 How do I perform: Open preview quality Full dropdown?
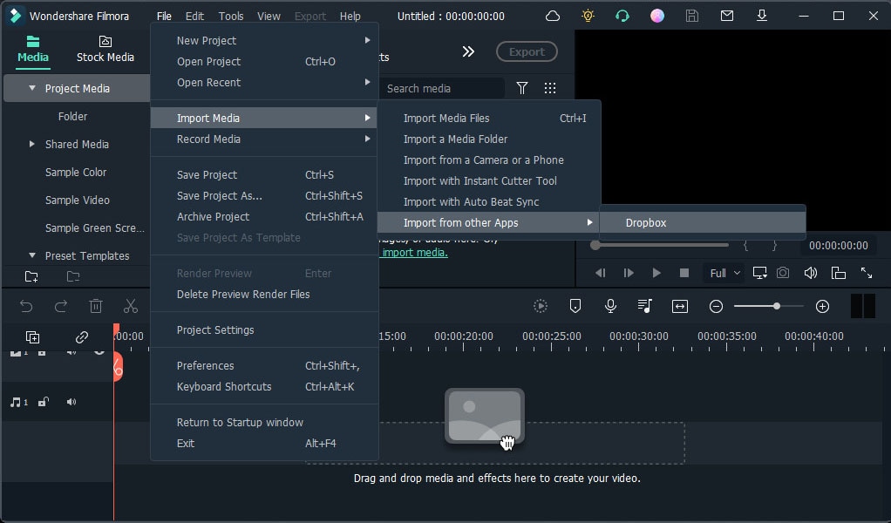click(x=724, y=273)
